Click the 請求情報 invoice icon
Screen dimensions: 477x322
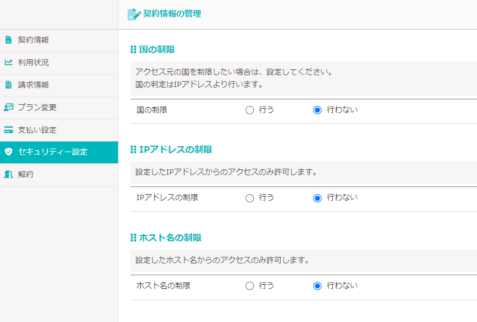pyautogui.click(x=8, y=85)
